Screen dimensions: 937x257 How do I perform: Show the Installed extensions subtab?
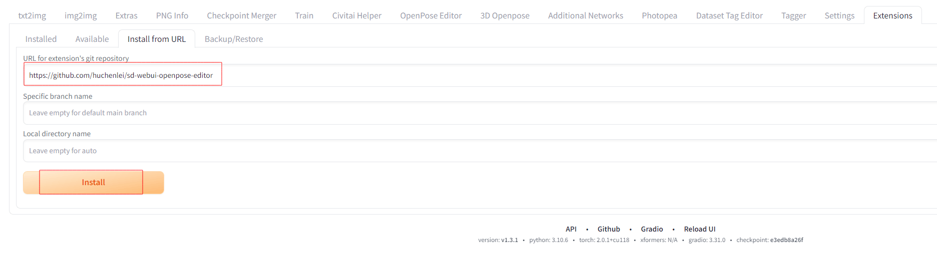pos(41,39)
